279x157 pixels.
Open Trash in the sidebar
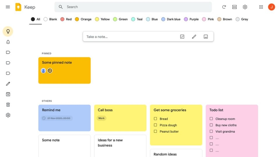8,105
